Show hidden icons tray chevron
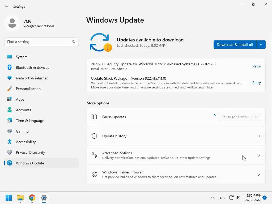Image resolution: width=272 pixels, height=204 pixels. pos(212,198)
